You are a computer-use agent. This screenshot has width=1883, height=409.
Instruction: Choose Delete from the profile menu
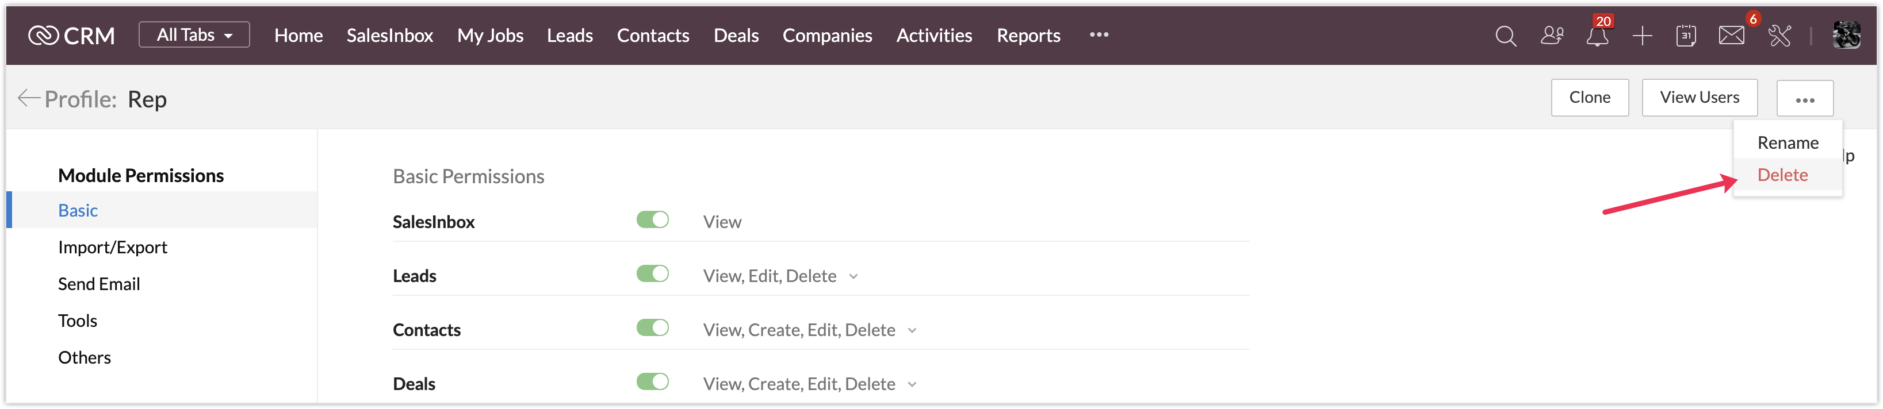coord(1782,175)
